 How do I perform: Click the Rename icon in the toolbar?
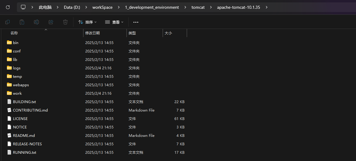pos(36,22)
